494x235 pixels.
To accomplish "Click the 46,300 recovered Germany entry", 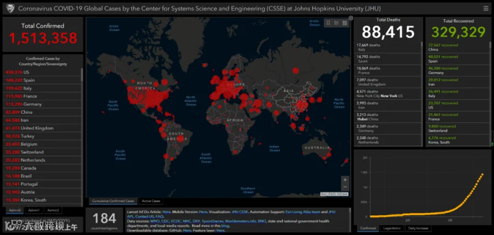I will click(x=457, y=70).
